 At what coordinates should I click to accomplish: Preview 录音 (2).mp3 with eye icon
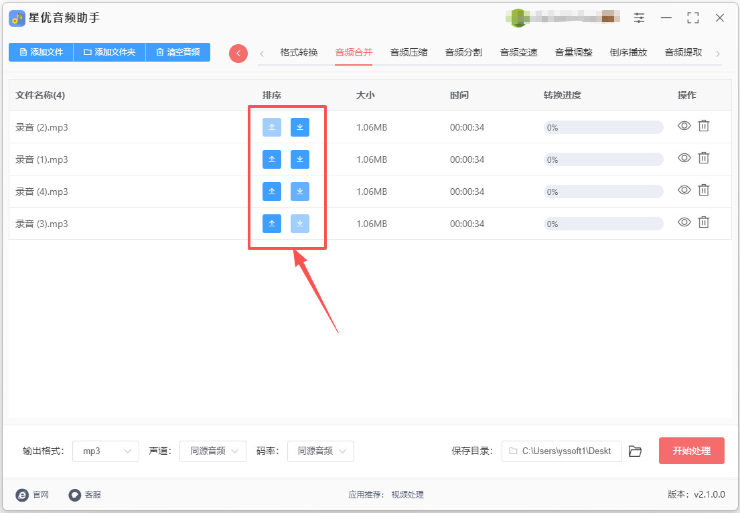[684, 126]
